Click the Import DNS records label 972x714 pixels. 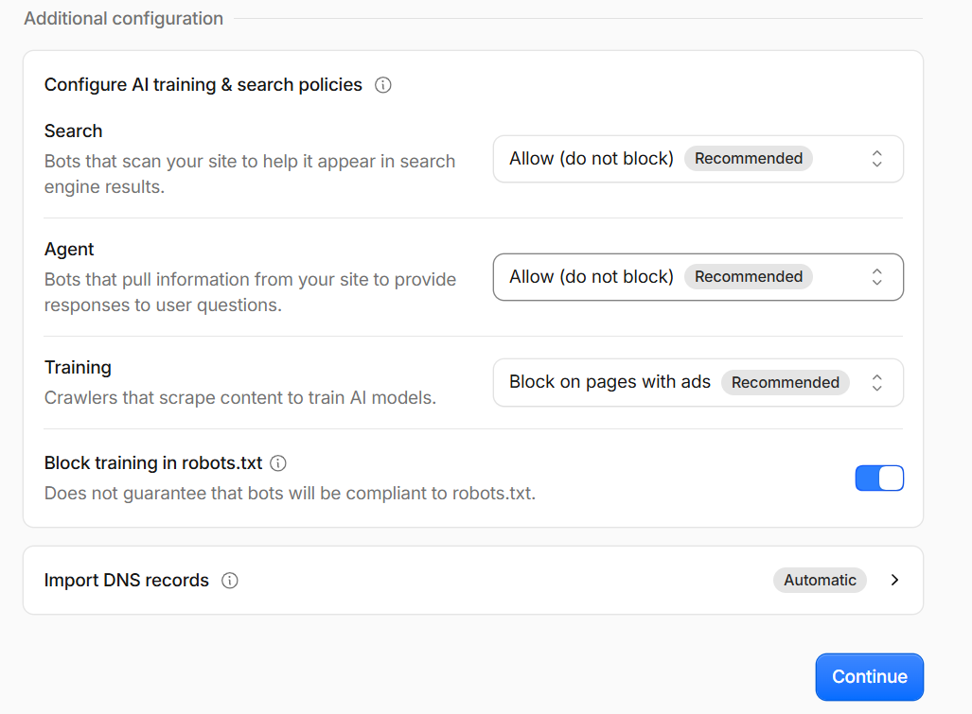pyautogui.click(x=127, y=581)
